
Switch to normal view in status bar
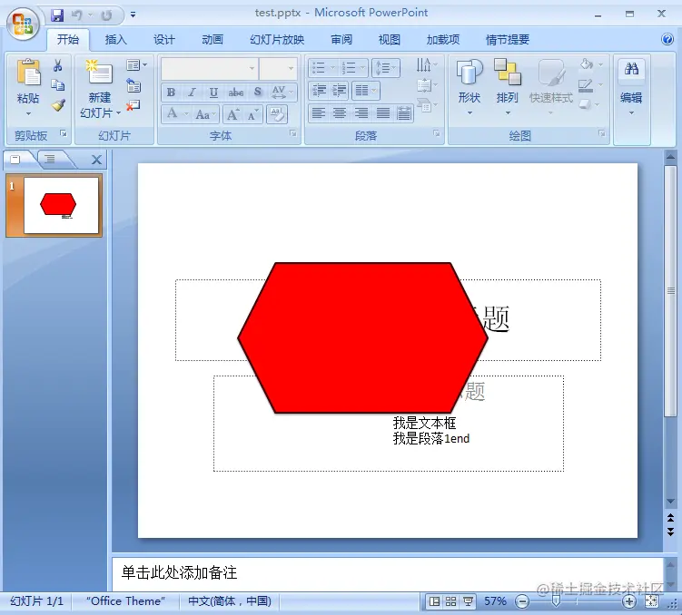(x=434, y=601)
